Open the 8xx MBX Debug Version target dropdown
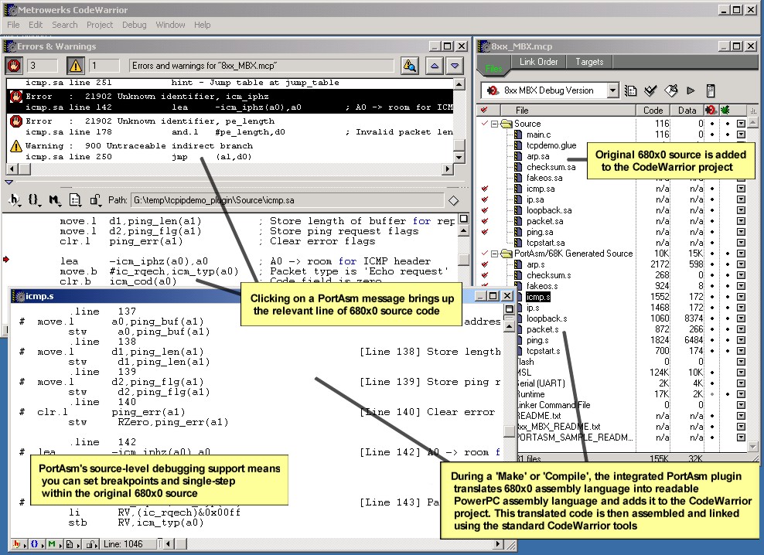 point(612,90)
